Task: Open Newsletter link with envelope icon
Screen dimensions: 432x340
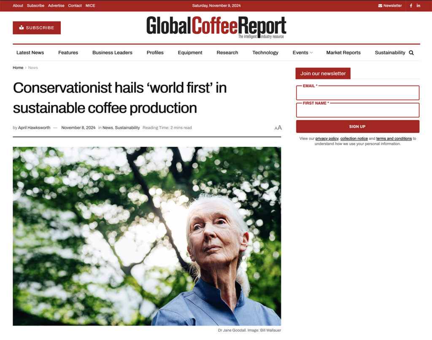Action: pos(390,5)
